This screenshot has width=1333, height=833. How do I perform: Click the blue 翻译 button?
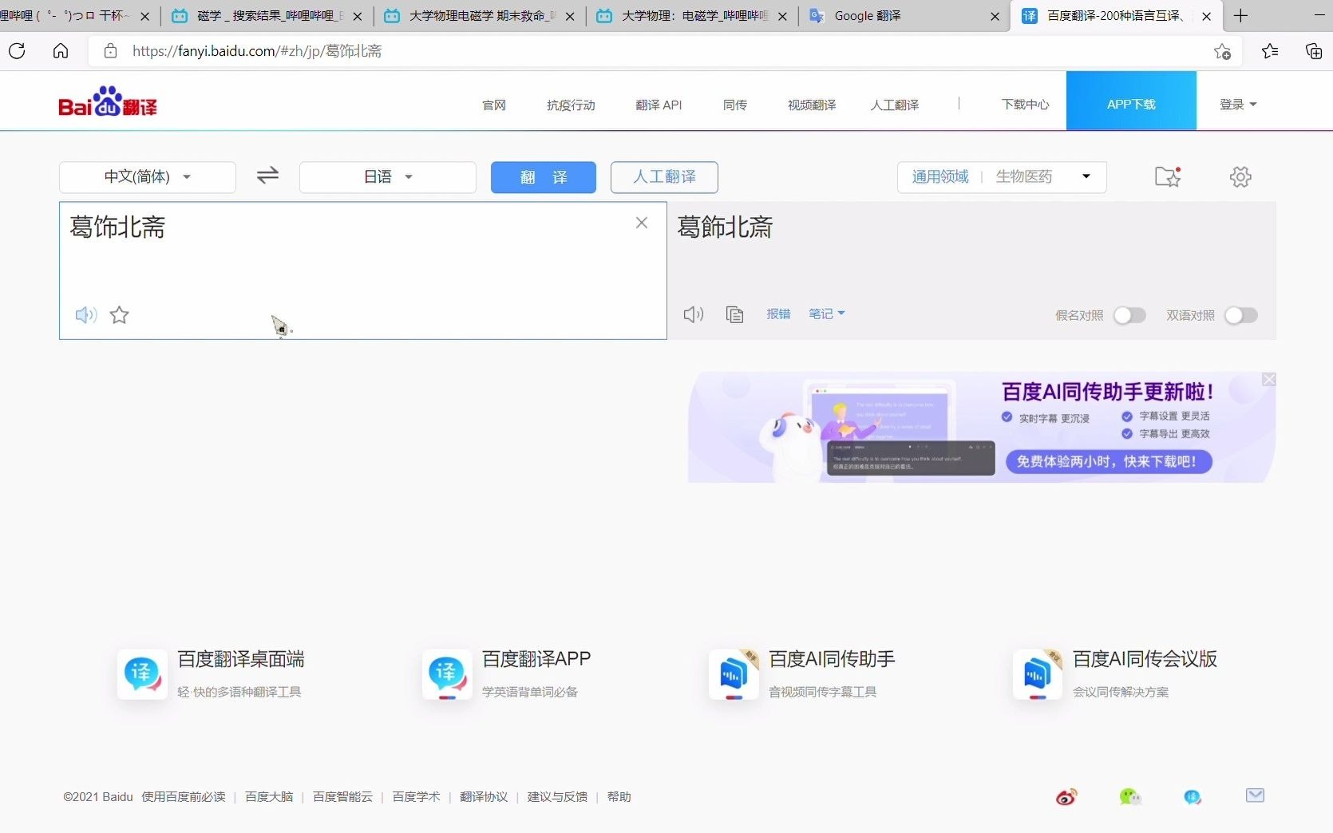(x=544, y=177)
